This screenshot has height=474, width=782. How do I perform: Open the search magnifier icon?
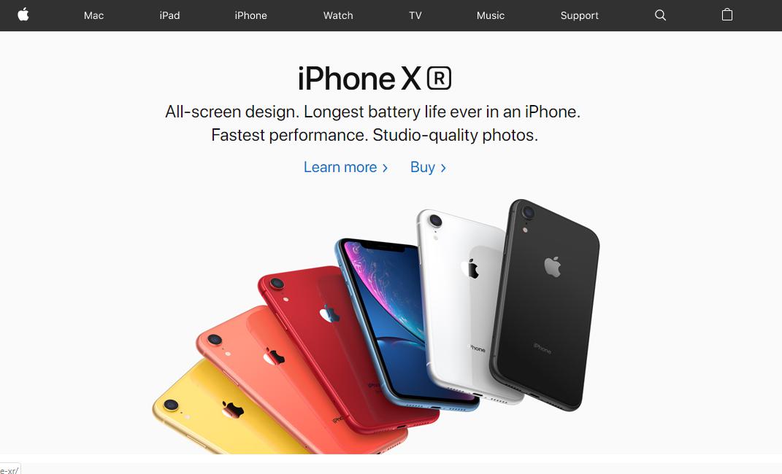tap(660, 15)
